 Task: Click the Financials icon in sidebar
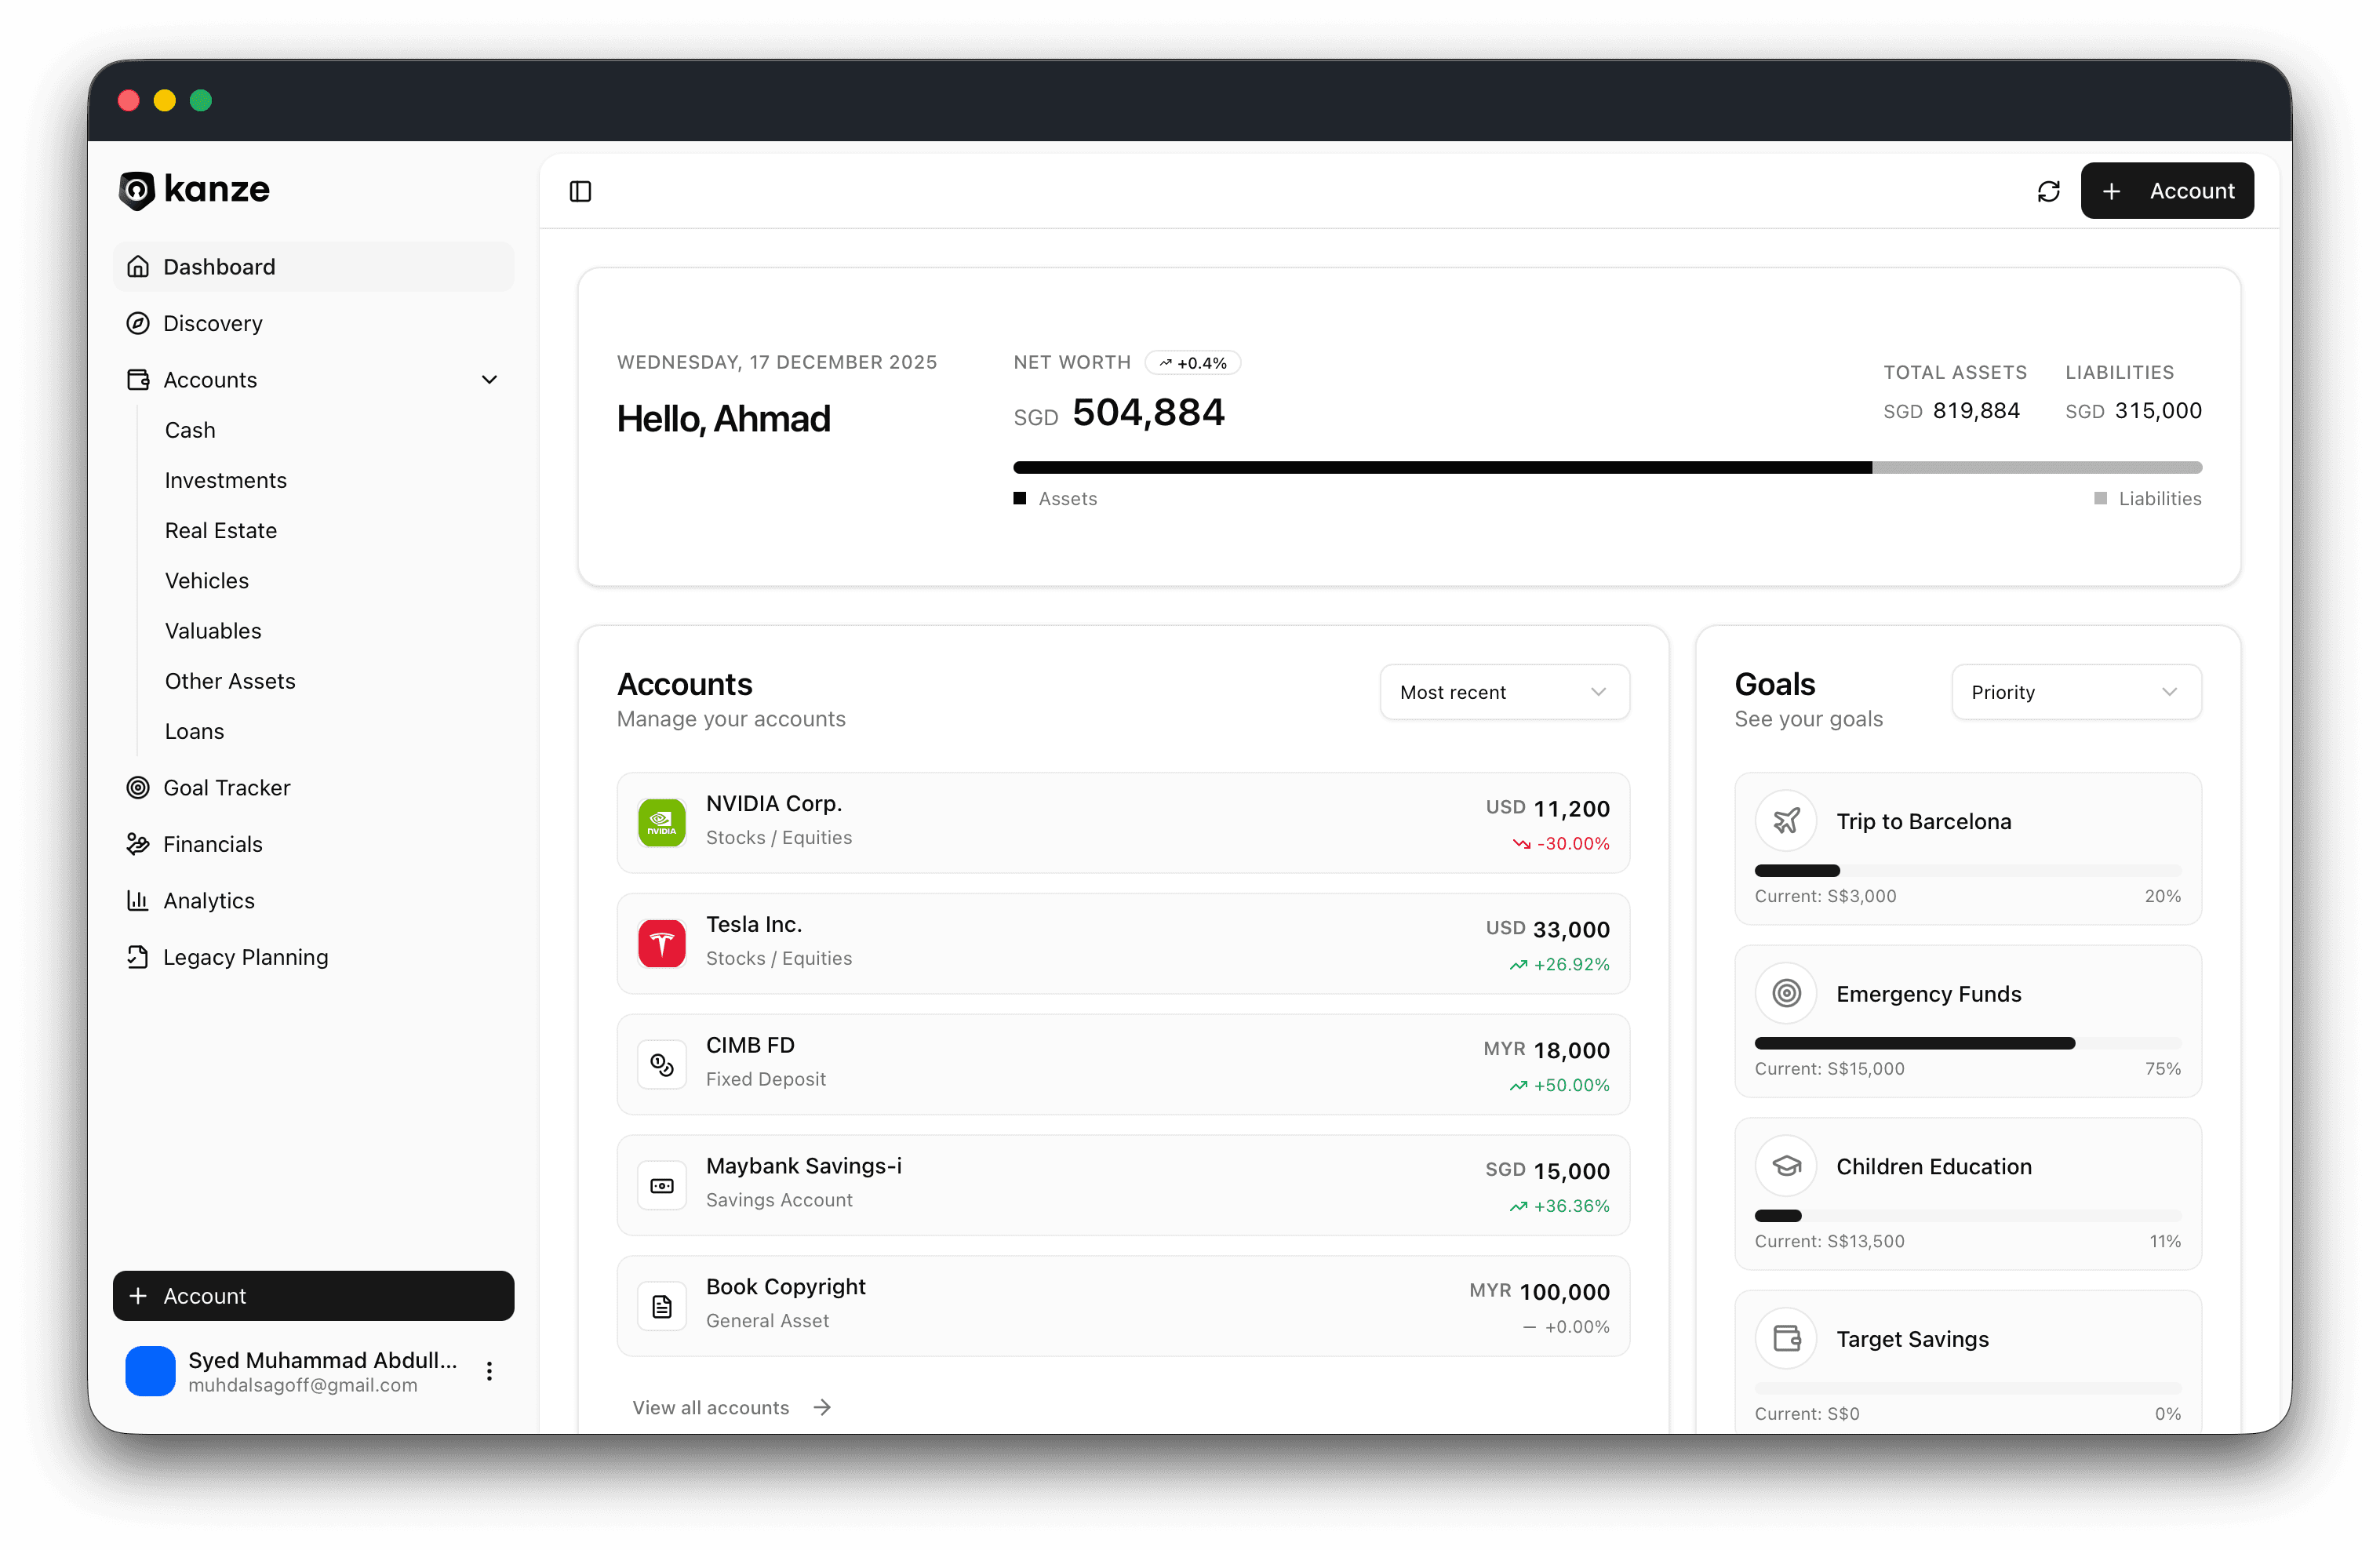point(138,844)
